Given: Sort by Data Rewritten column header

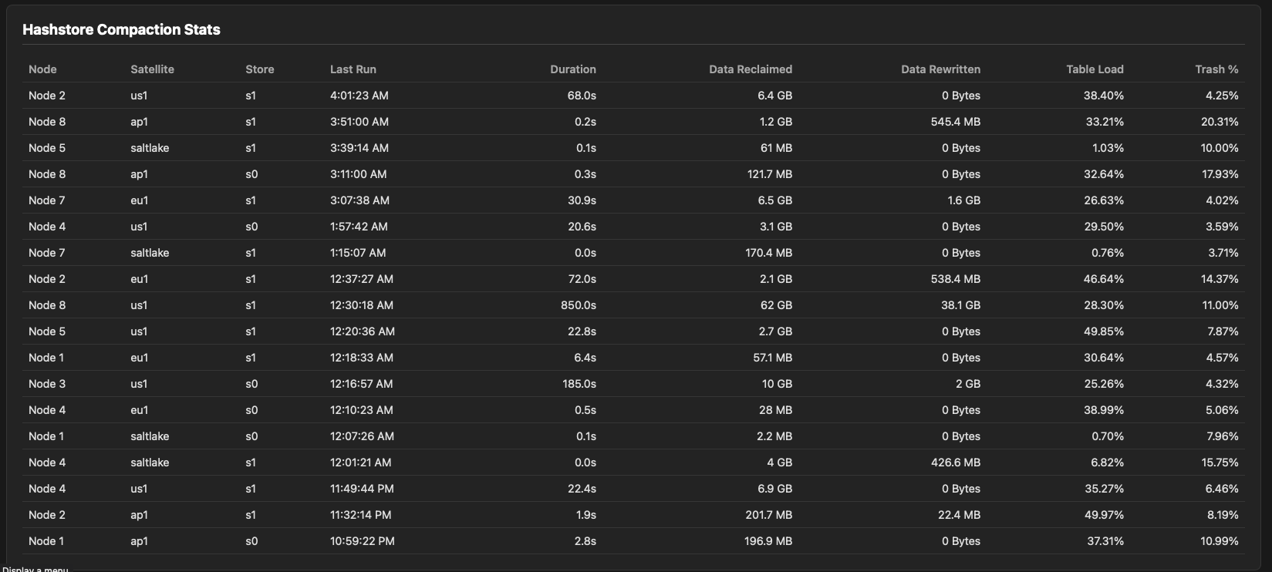Looking at the screenshot, I should [940, 69].
